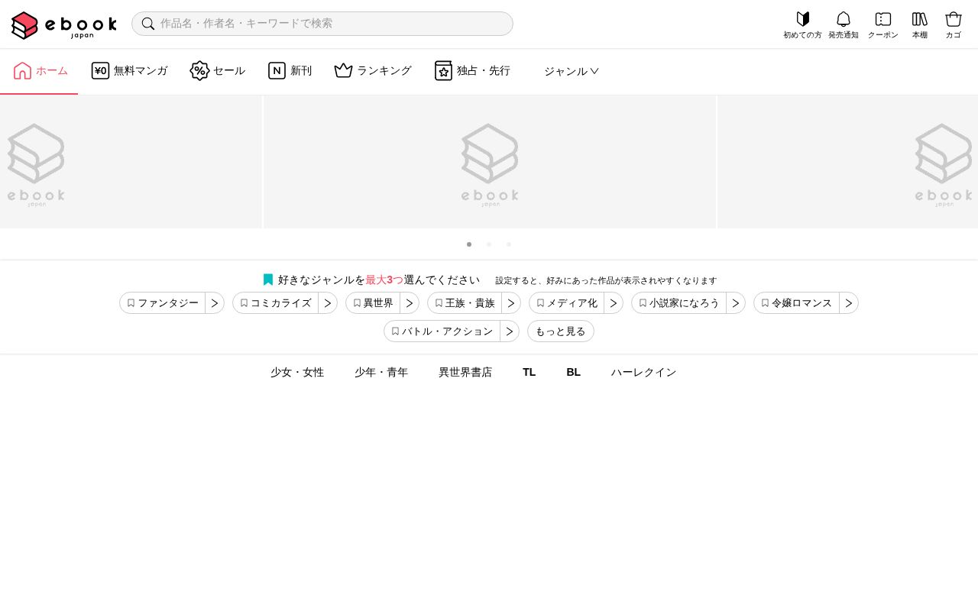Switch to 新刊 tab

tap(290, 71)
